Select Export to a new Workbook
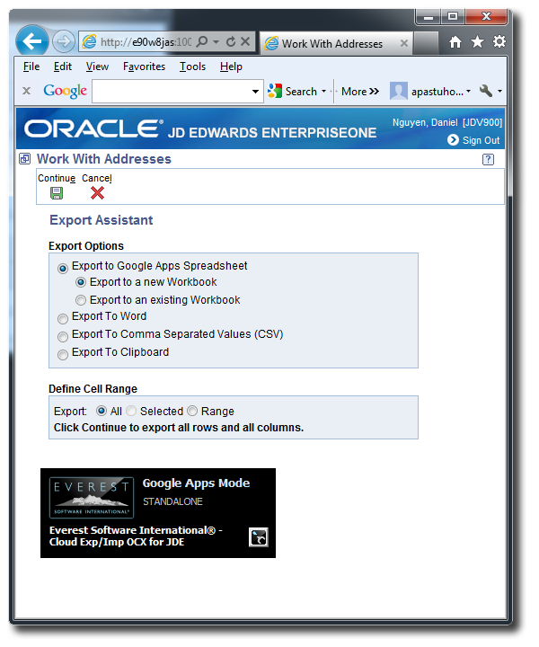 (81, 282)
